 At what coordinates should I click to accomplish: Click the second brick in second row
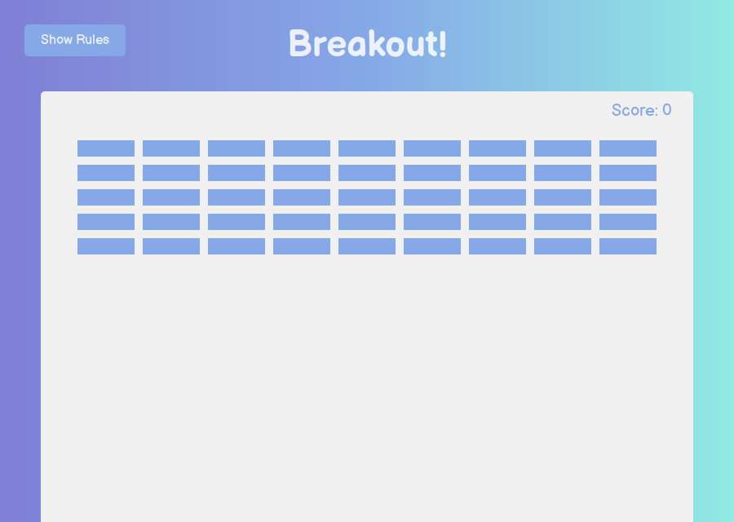pyautogui.click(x=171, y=173)
